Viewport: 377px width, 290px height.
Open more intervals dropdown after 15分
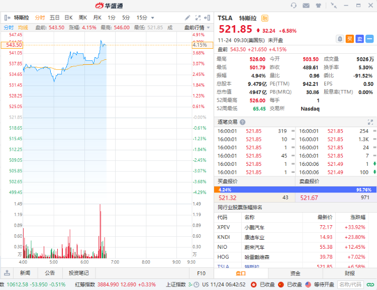coord(152,18)
